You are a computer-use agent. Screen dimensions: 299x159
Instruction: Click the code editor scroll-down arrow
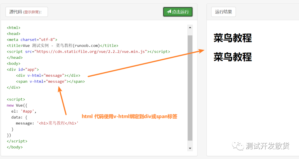pos(190,148)
